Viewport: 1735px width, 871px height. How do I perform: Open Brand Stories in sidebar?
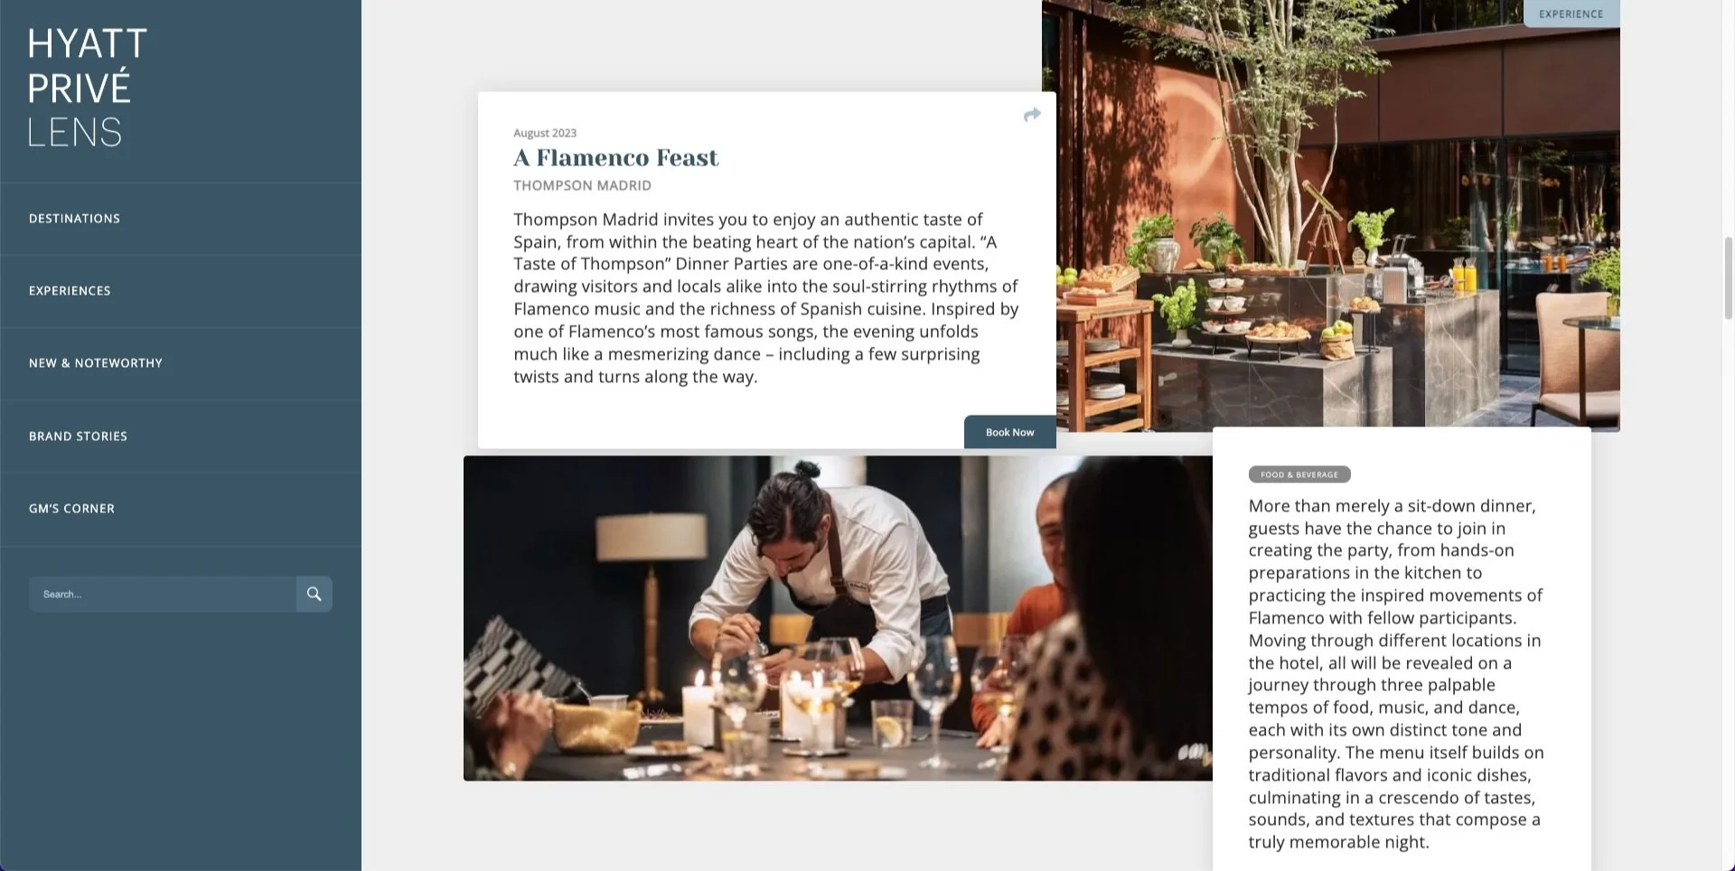click(78, 436)
